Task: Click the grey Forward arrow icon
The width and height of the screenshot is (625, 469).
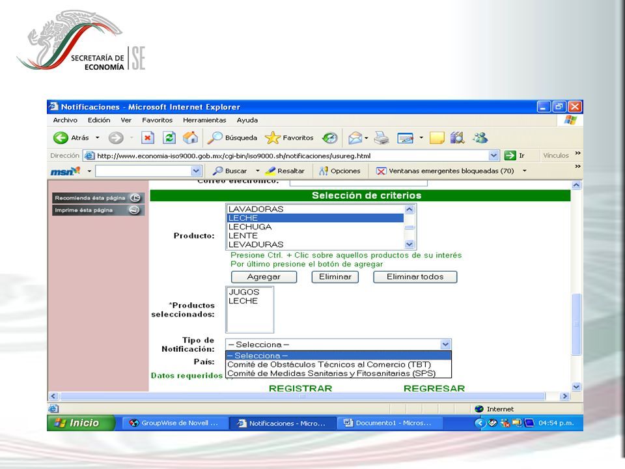Action: (x=116, y=138)
